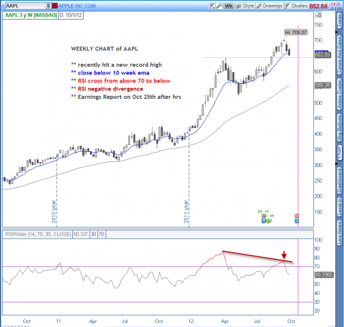Click the green dividend money icon
This screenshot has width=344, height=327.
coord(268,221)
